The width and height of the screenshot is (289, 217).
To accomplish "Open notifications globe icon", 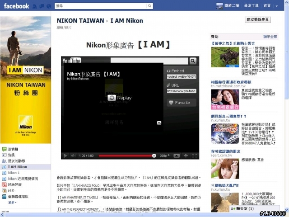I will pyautogui.click(x=49, y=6).
